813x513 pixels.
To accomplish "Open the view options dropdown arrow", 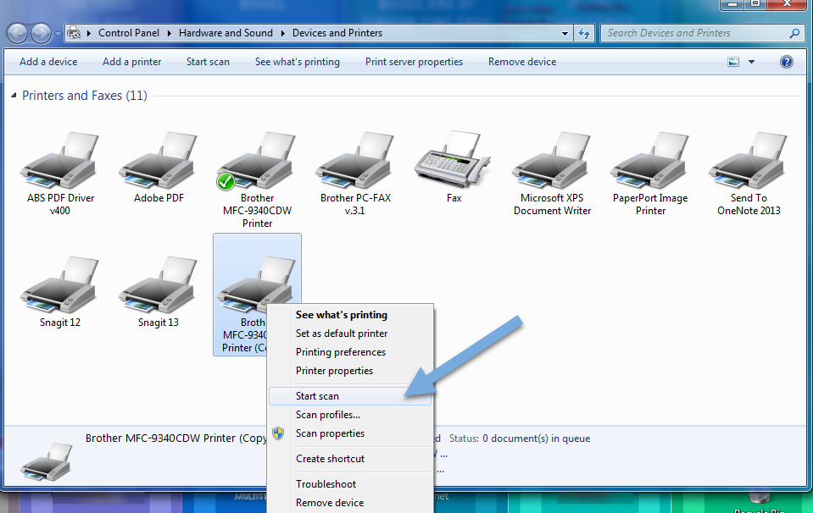I will (x=751, y=62).
